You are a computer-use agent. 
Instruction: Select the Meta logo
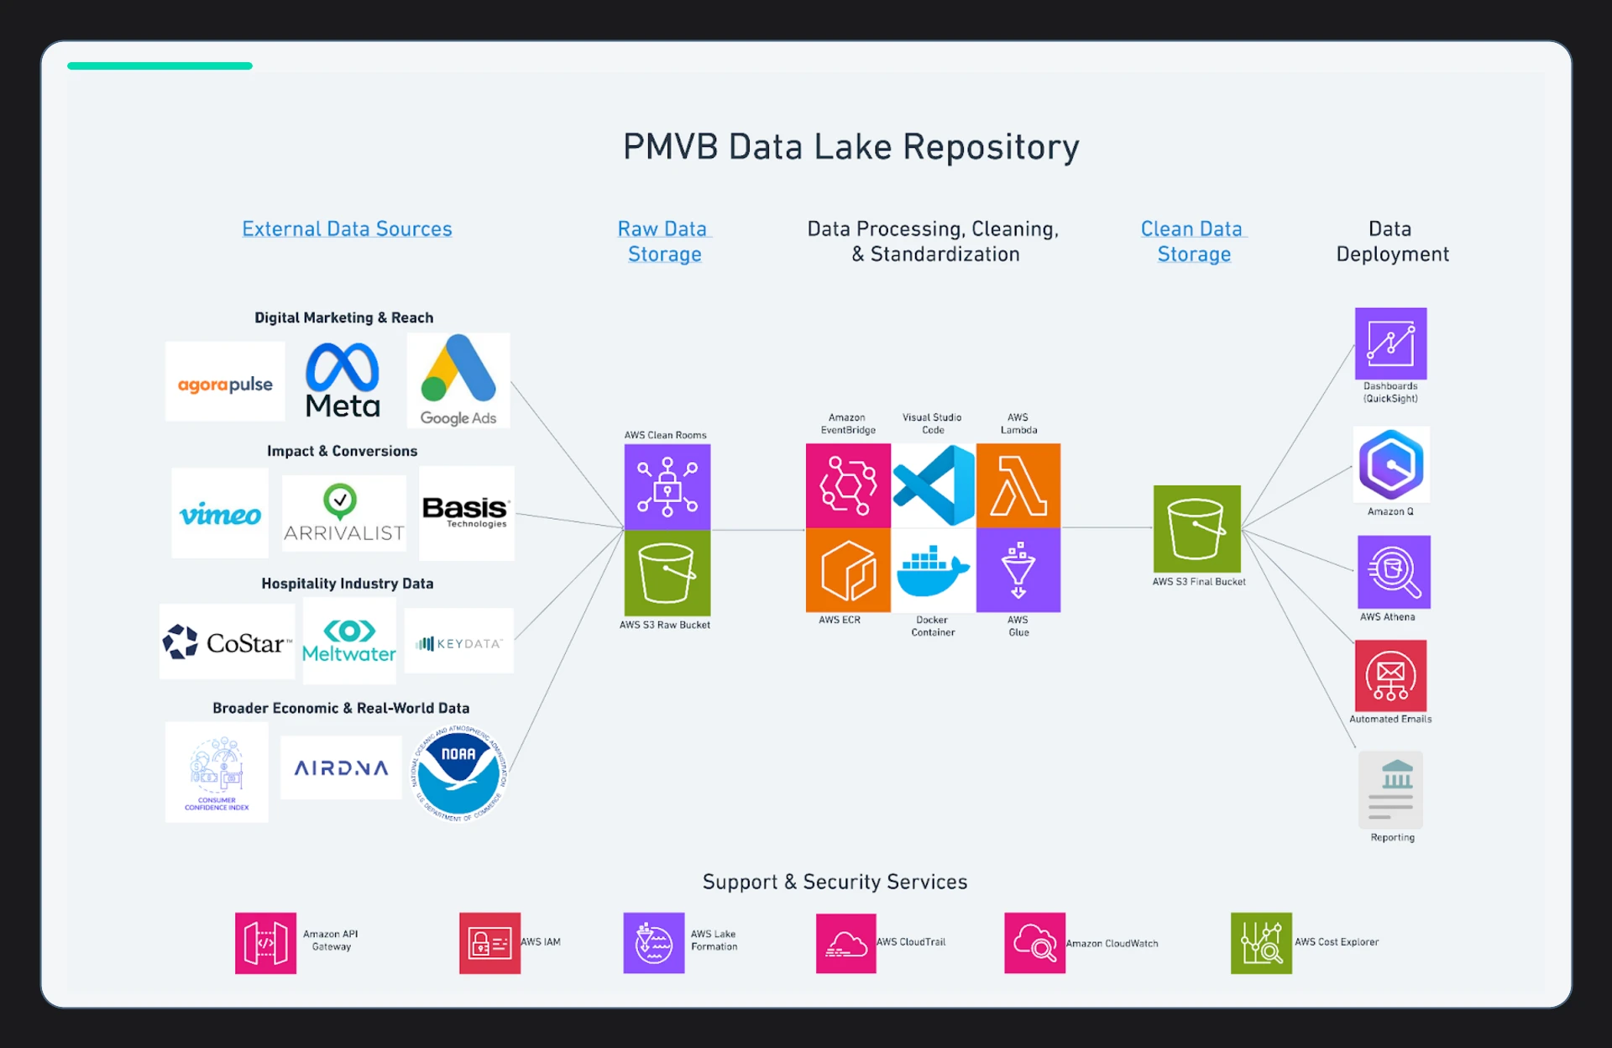pos(343,380)
